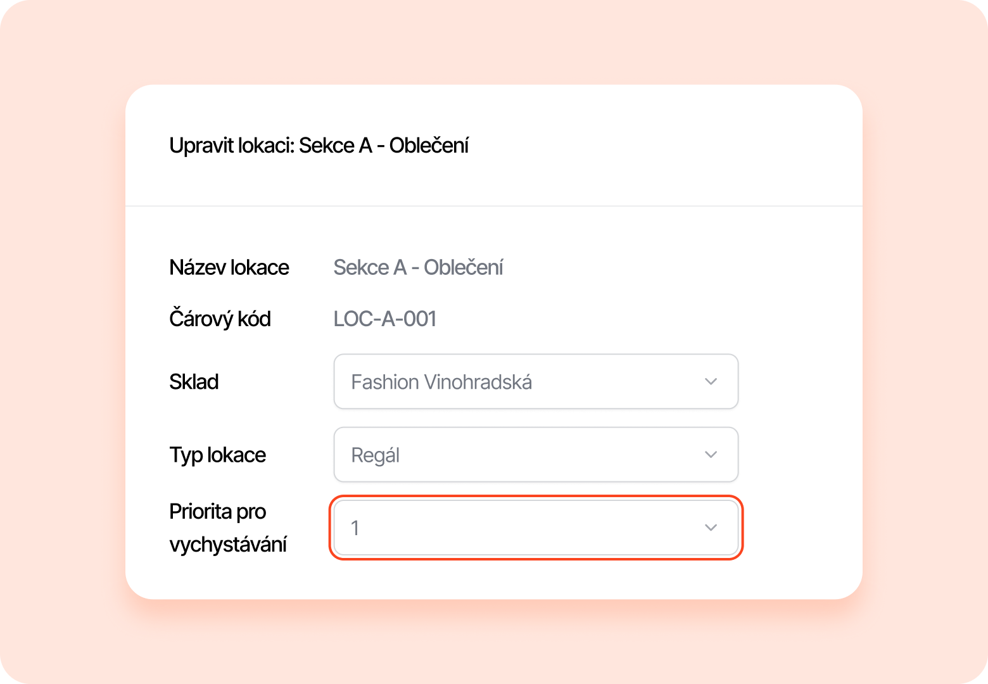Screen dimensions: 988x684
Task: Click the divider line below the dialog header
Action: pos(494,206)
